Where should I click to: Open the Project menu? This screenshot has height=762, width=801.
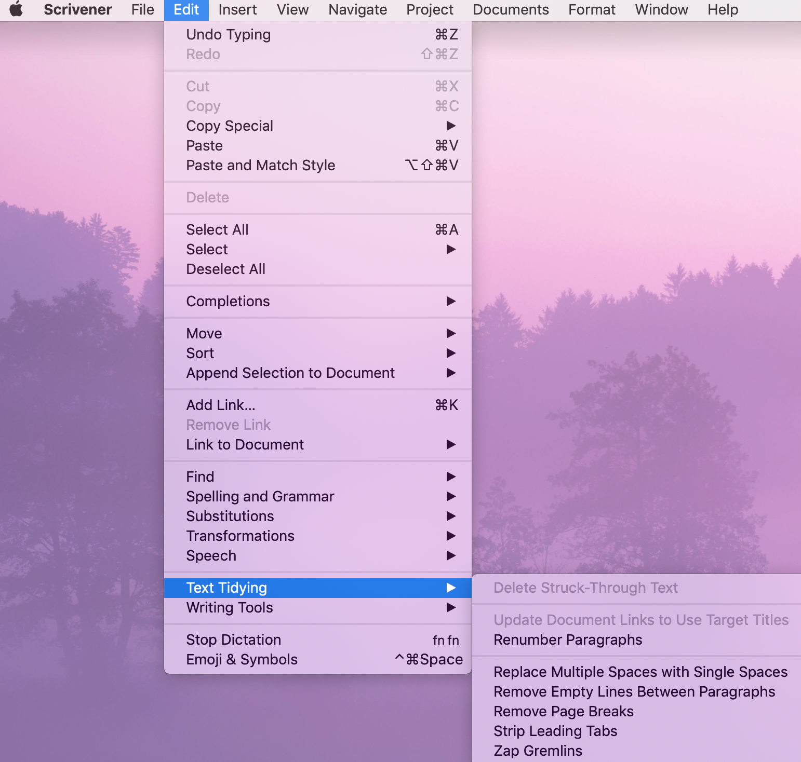click(x=430, y=9)
